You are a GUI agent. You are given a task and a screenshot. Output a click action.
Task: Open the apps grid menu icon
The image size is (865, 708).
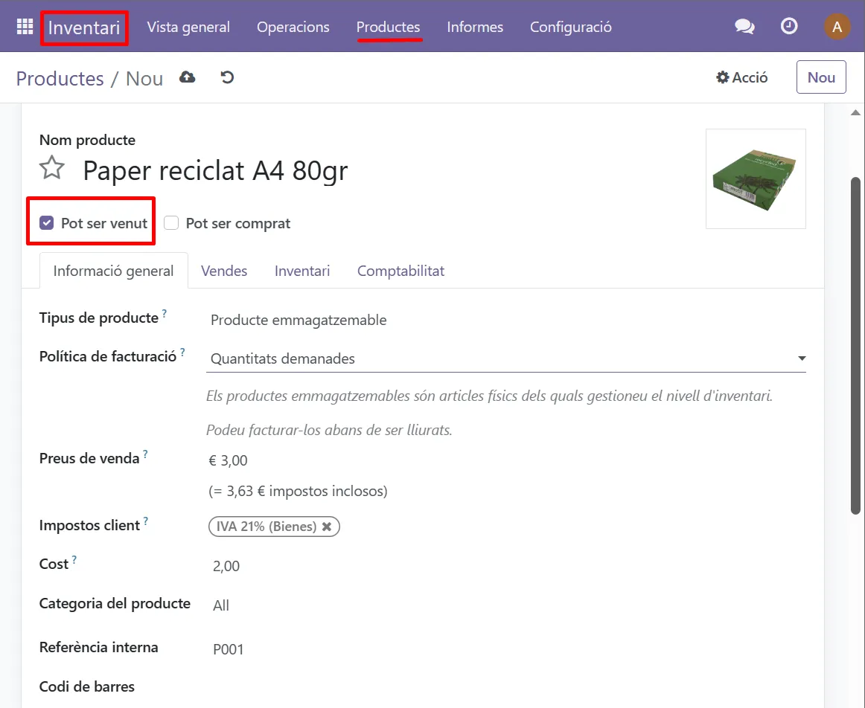[x=25, y=27]
